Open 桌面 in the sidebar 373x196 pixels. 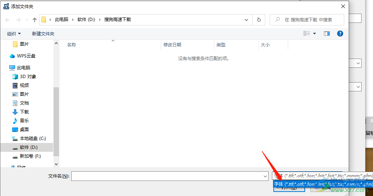pos(24,129)
